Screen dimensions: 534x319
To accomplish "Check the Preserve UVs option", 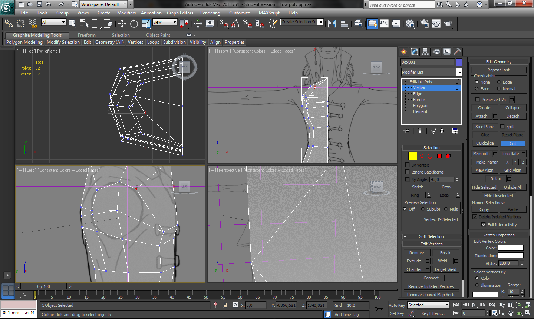I will coord(478,100).
